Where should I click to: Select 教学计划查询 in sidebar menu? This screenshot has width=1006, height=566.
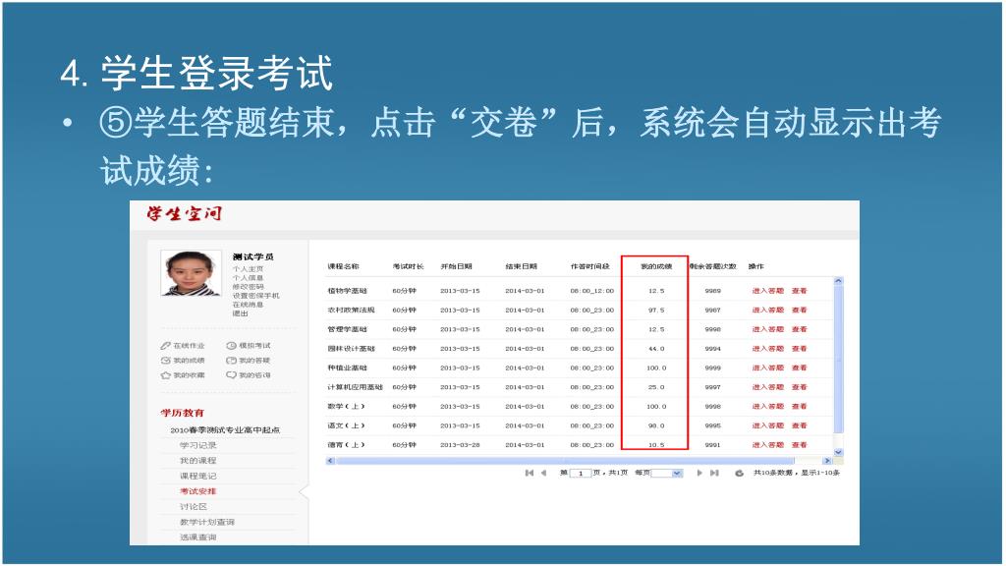point(207,523)
